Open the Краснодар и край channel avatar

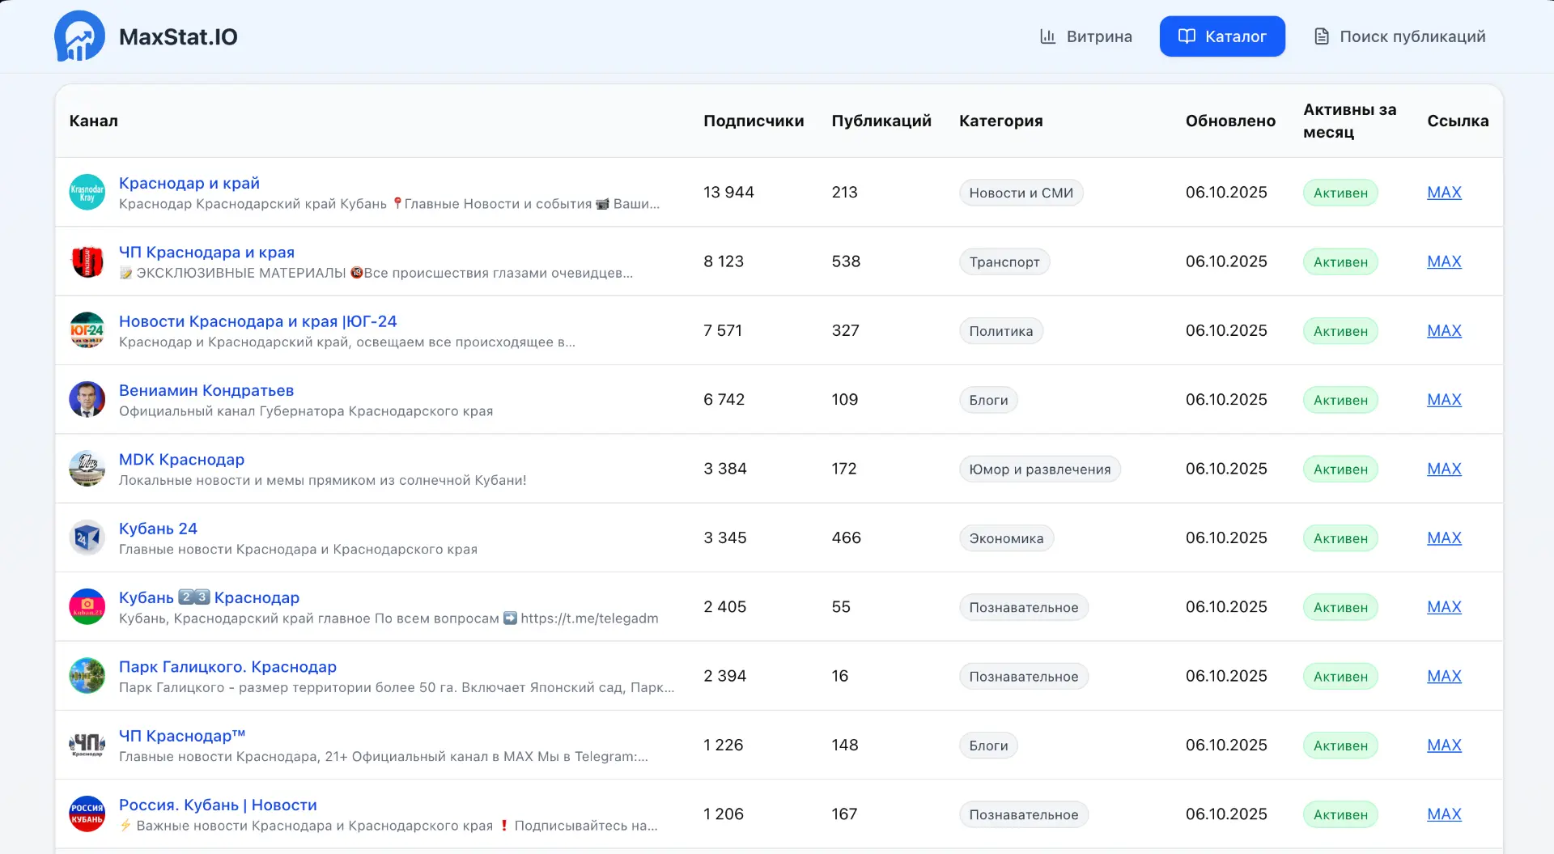pos(87,193)
